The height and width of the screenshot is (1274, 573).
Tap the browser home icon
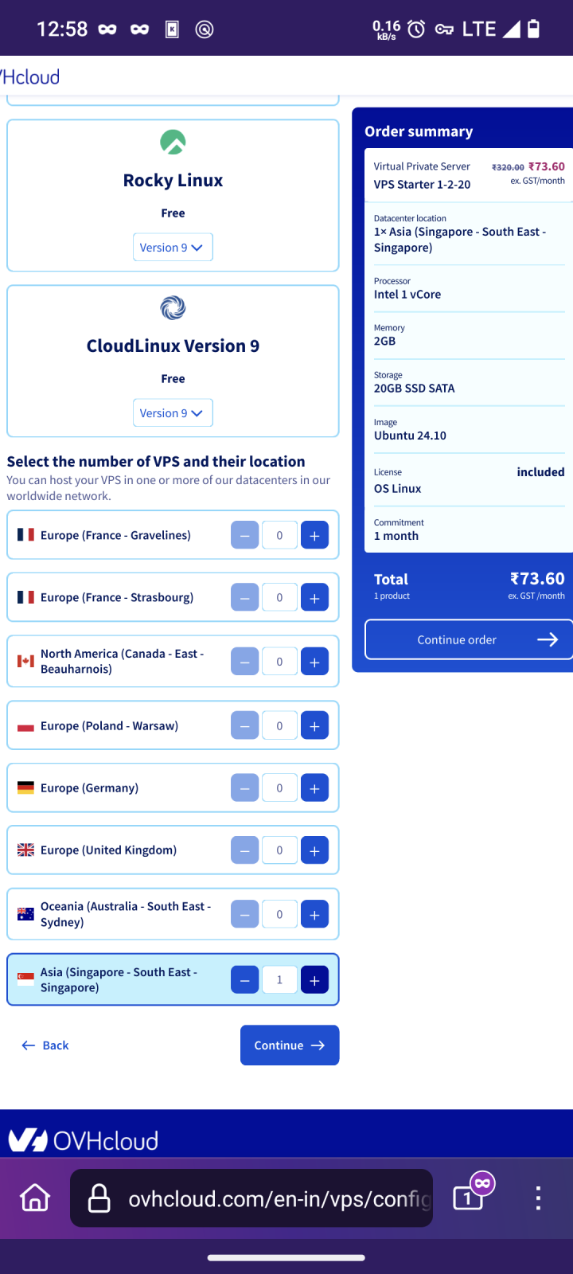point(35,1198)
